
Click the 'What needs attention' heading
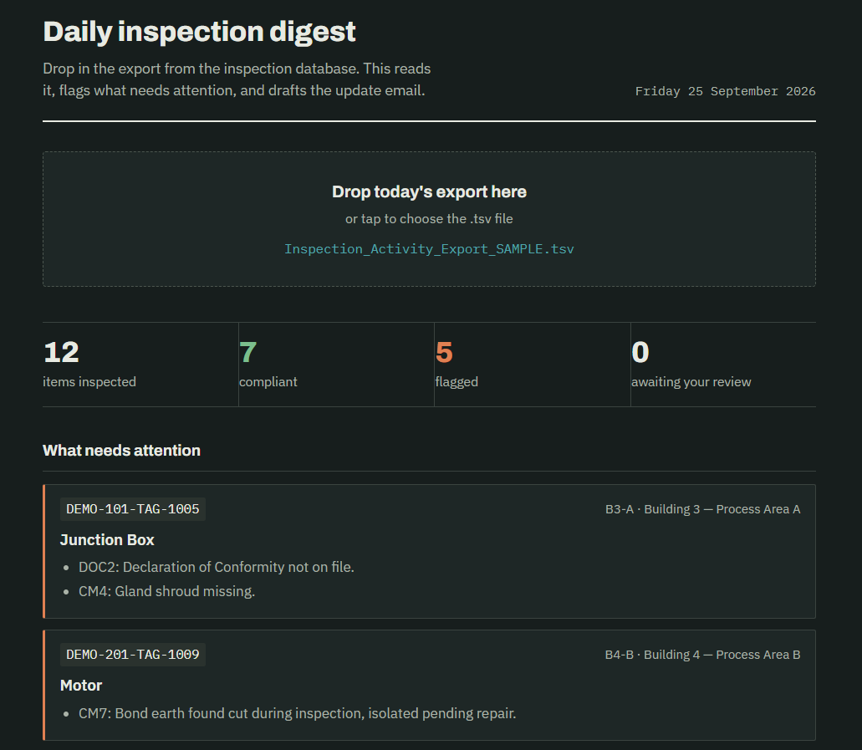click(x=121, y=451)
